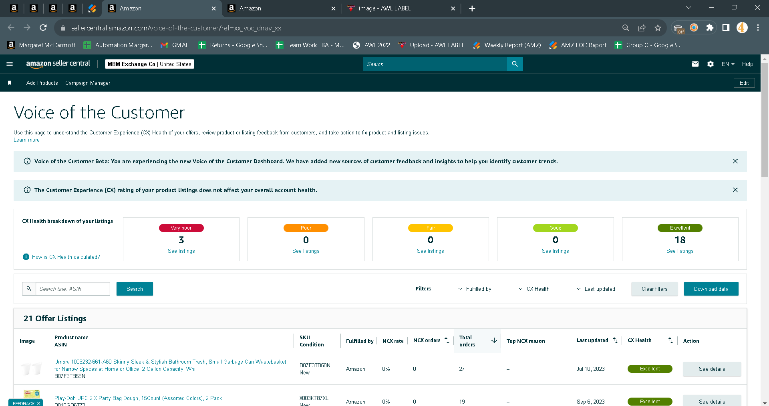Click the browser address bar URL
This screenshot has height=406, width=769.
[176, 28]
